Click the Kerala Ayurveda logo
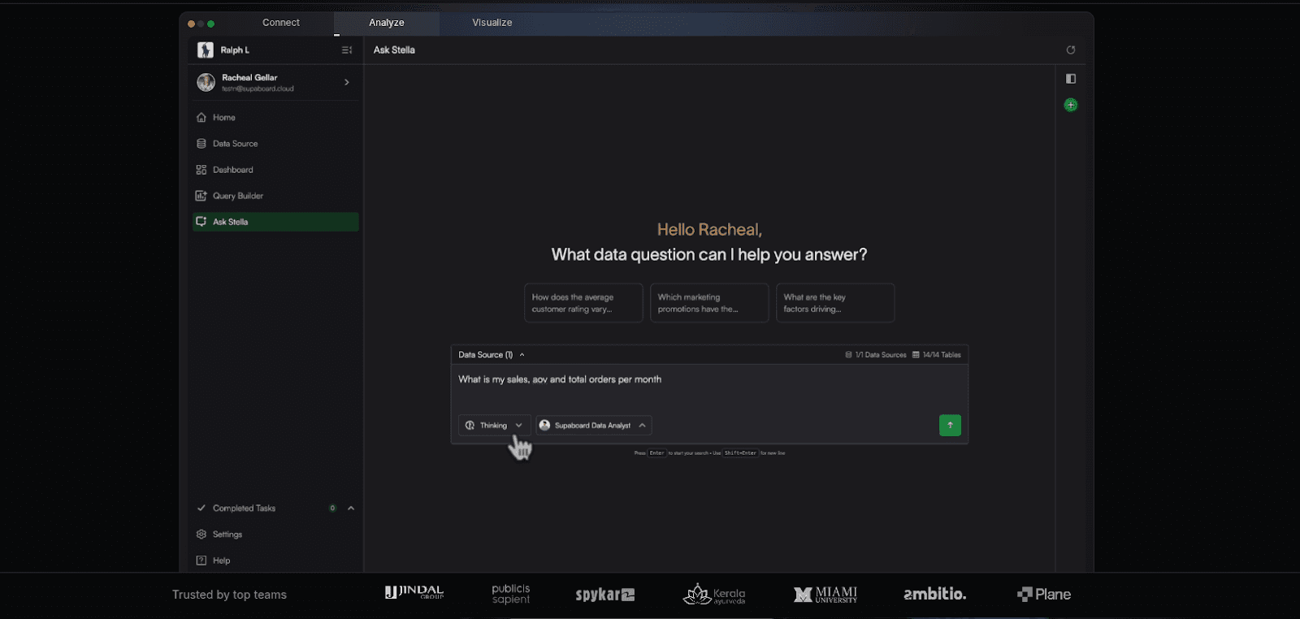This screenshot has height=619, width=1300. click(714, 595)
